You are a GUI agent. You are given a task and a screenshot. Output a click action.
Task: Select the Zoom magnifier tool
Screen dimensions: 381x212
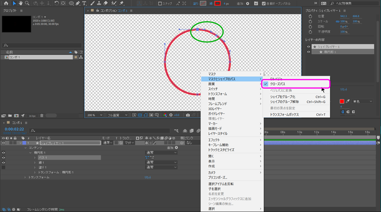point(27,3)
